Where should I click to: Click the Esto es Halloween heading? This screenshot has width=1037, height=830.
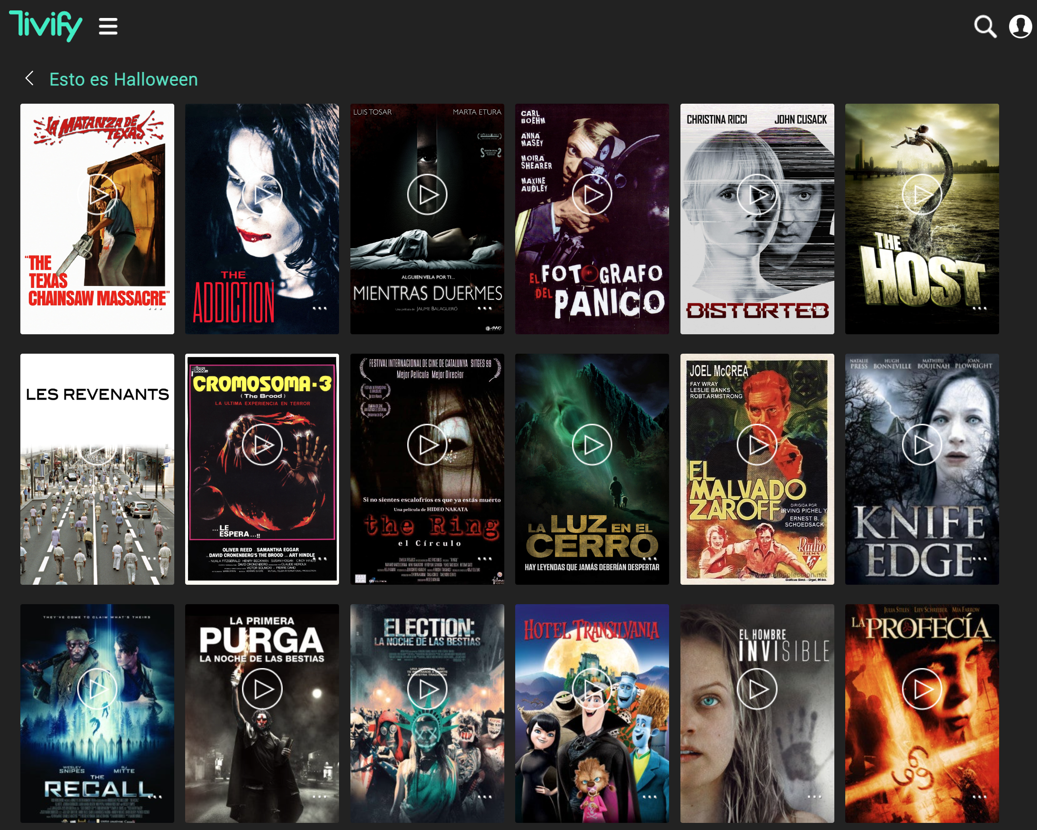tap(124, 80)
